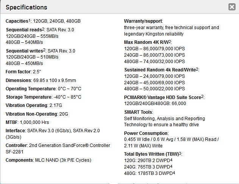Click the Specifications heading
239x184 pixels.
click(26, 7)
